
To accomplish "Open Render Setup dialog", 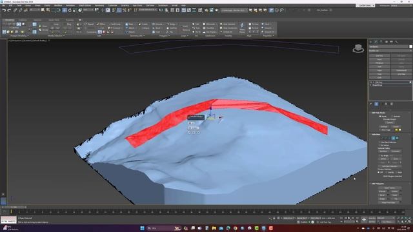I will coord(206,10).
